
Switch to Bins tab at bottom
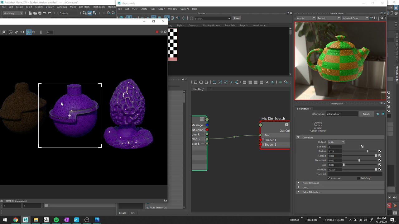(133, 213)
